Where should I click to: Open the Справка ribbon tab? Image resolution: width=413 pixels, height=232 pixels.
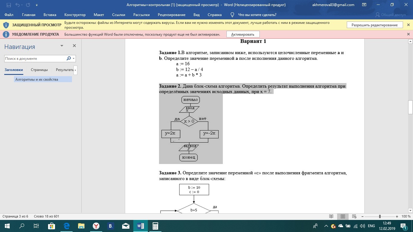coord(215,15)
